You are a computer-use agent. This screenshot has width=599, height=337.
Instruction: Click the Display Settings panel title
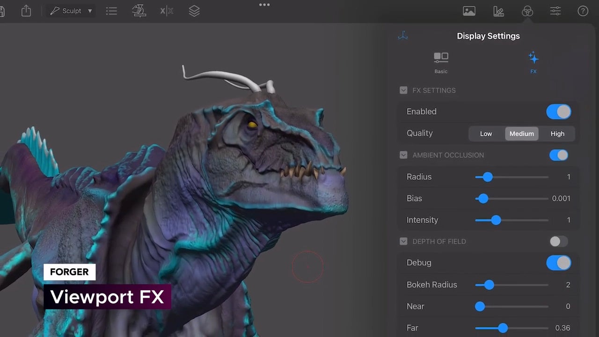(x=488, y=36)
